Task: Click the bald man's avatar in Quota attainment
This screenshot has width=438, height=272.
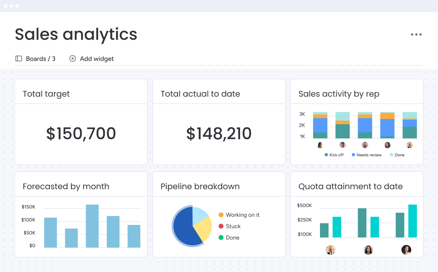Action: tap(331, 250)
